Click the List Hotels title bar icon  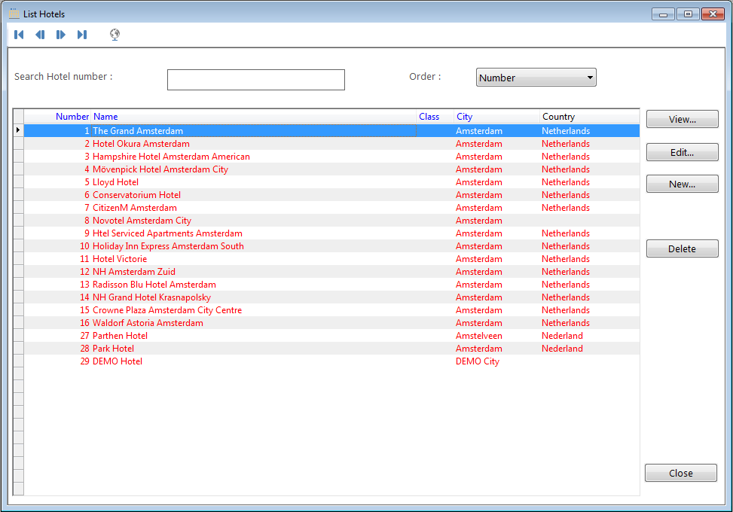pyautogui.click(x=14, y=14)
